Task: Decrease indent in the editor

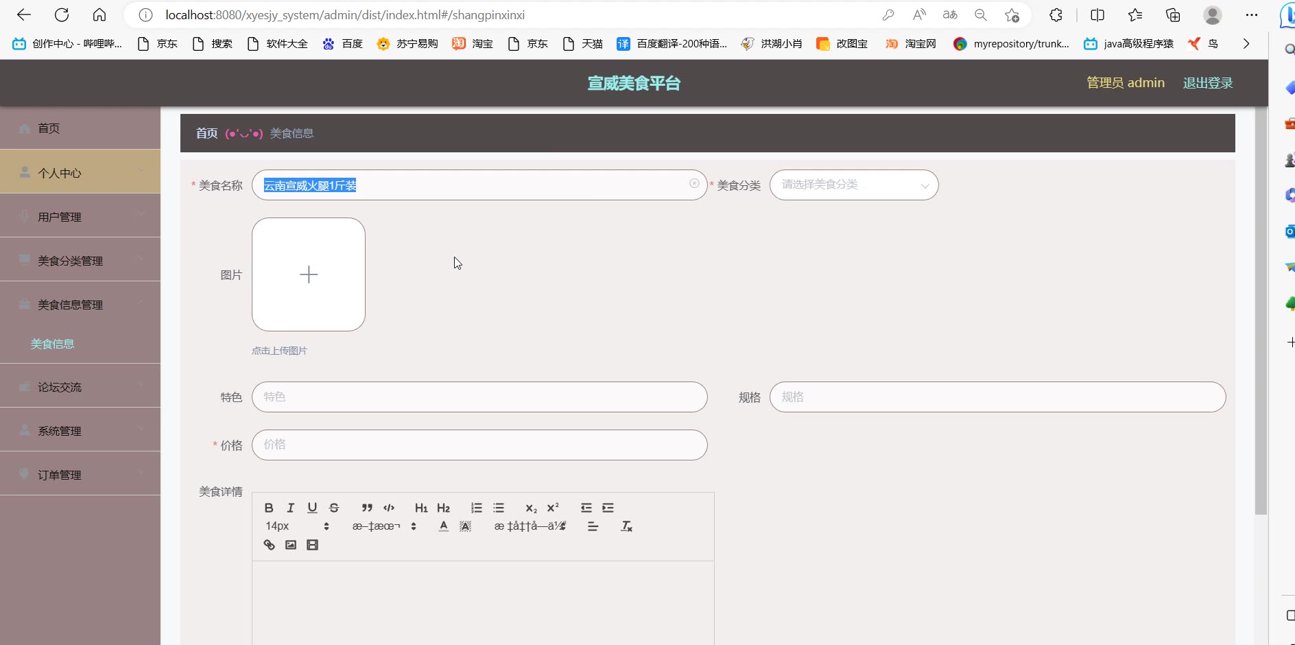Action: click(586, 508)
